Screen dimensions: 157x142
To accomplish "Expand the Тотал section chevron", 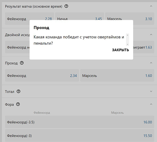I will (x=151, y=91).
